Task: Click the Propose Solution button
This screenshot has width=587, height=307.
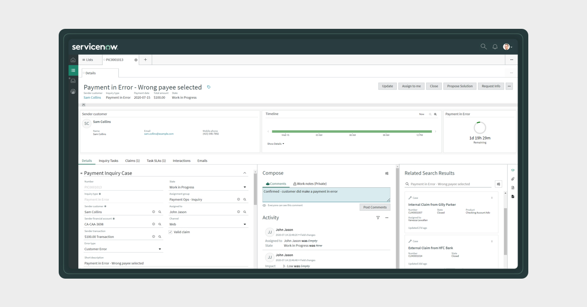Action: [x=459, y=86]
